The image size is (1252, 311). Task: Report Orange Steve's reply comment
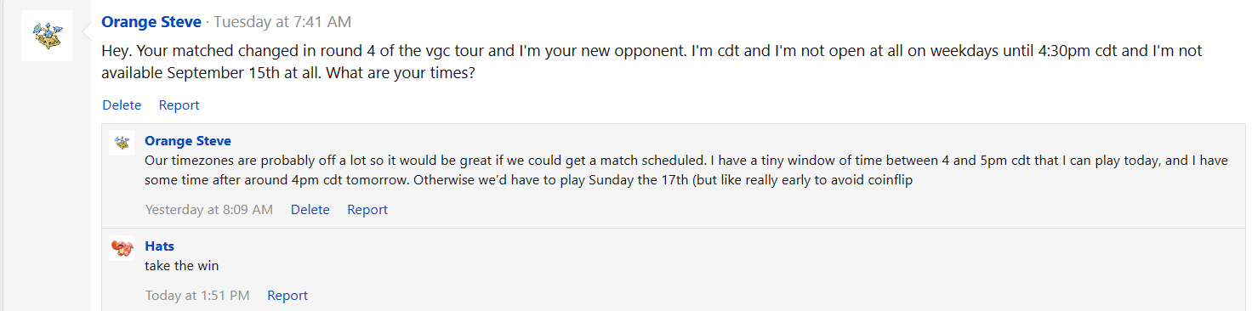point(367,210)
